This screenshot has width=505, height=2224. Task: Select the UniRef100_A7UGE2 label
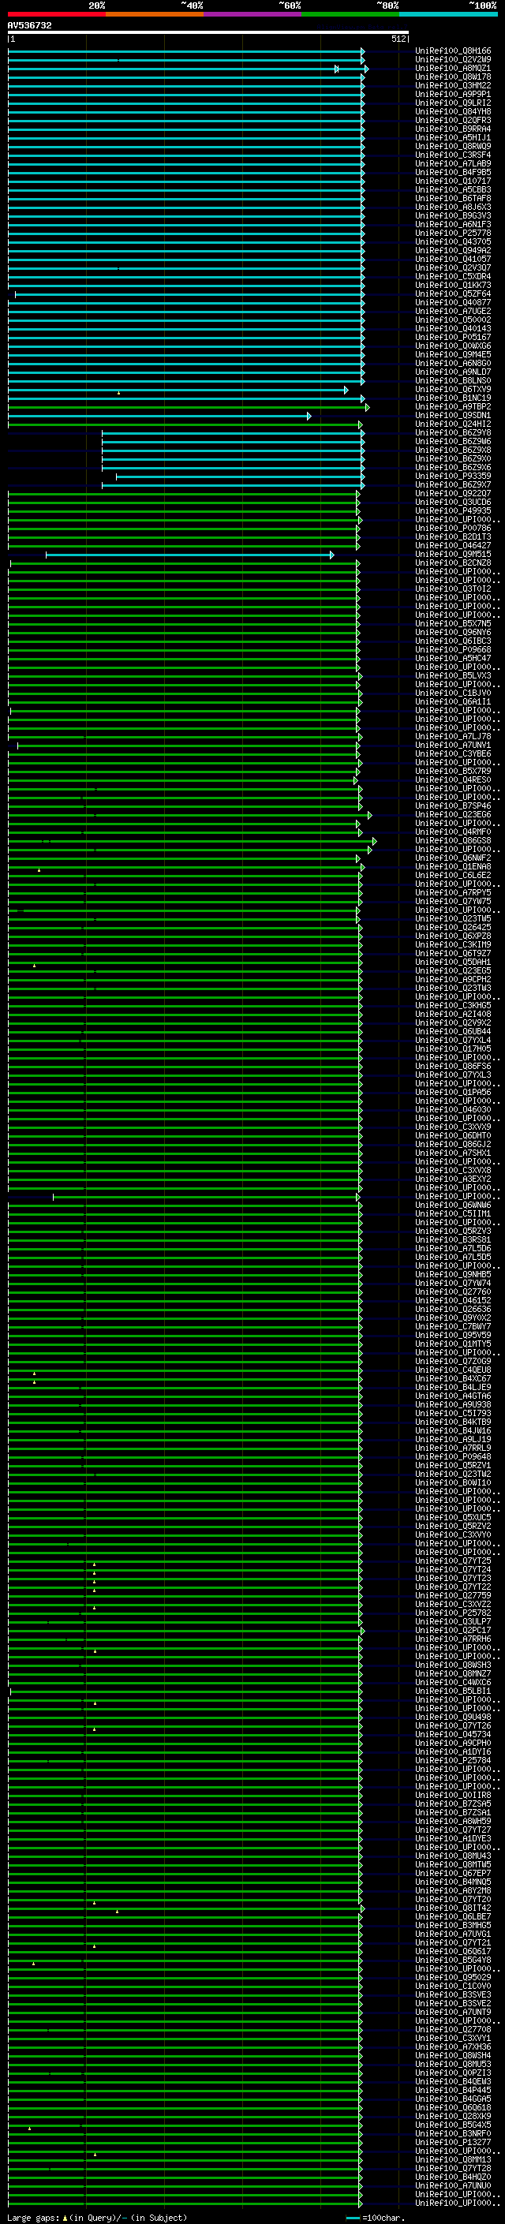(x=453, y=311)
